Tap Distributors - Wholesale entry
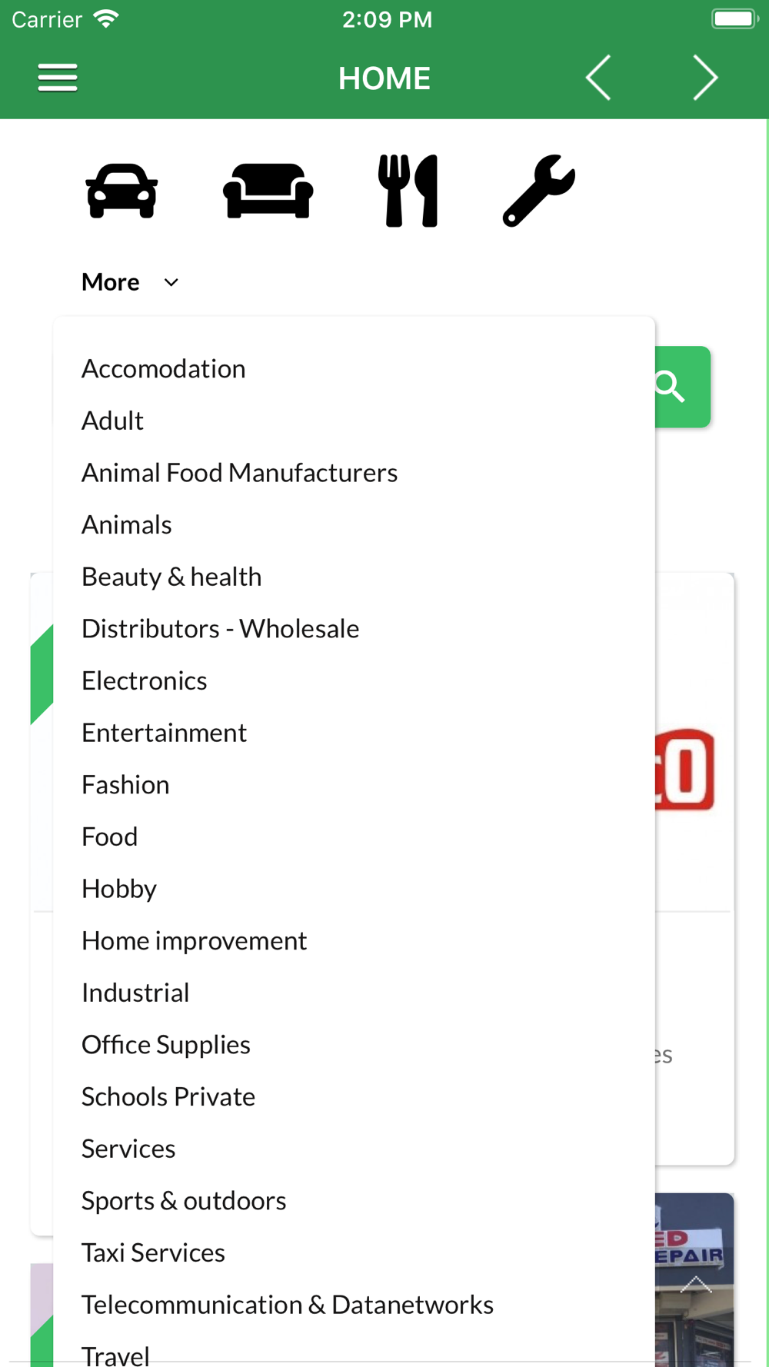This screenshot has height=1367, width=769. tap(220, 629)
